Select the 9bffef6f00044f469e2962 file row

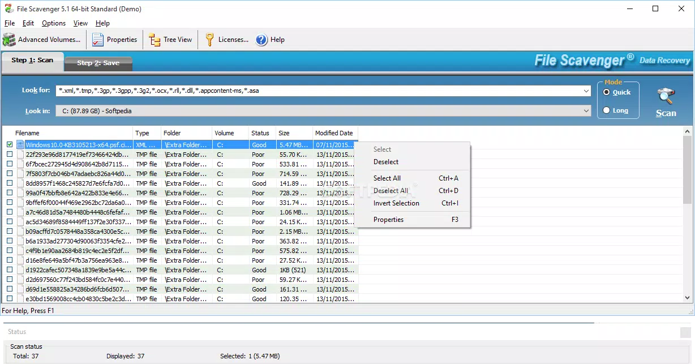181,203
